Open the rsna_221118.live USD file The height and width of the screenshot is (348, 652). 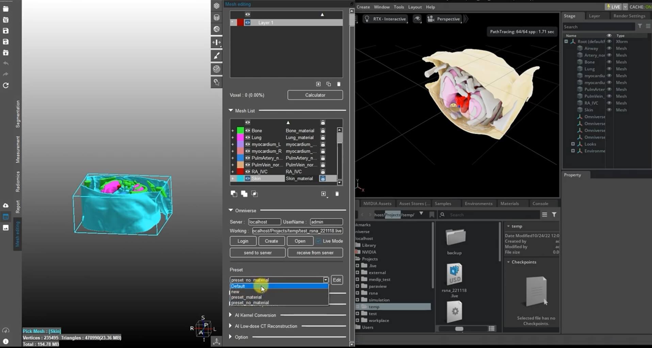click(x=454, y=280)
